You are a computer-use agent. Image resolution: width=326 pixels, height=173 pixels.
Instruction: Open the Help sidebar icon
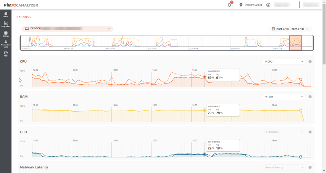pyautogui.click(x=6, y=54)
